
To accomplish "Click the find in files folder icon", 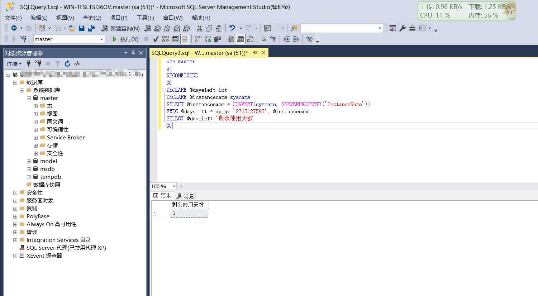I will click(294, 28).
